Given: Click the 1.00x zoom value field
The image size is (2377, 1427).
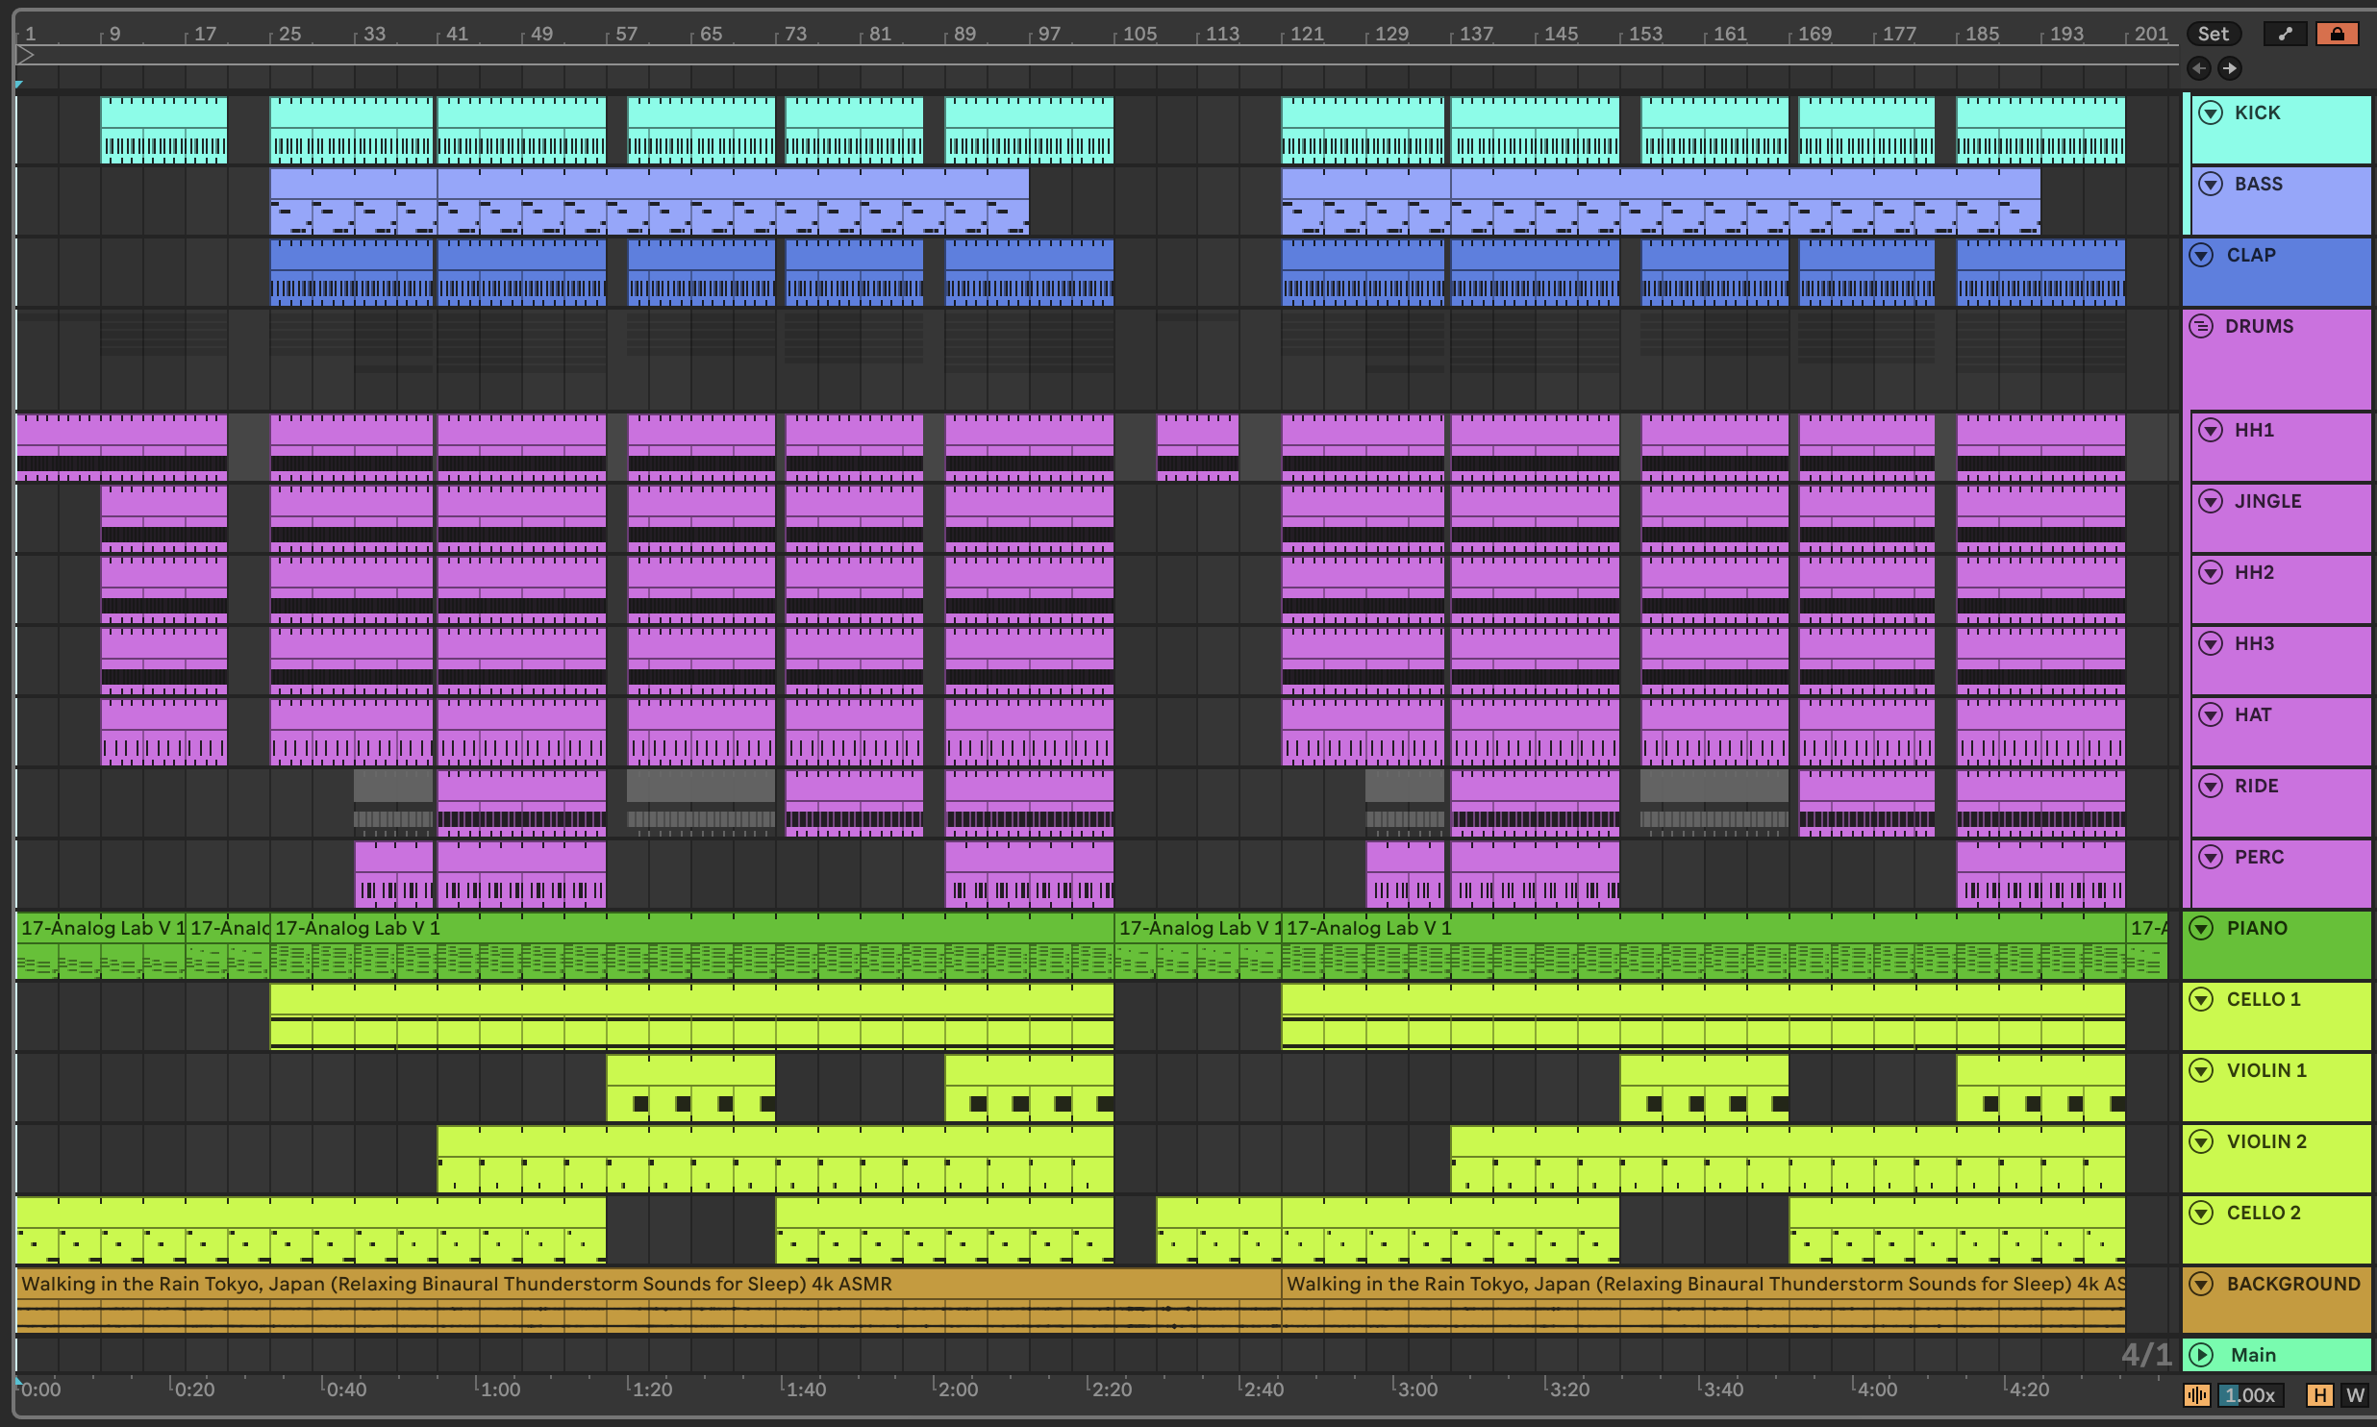Looking at the screenshot, I should (x=2250, y=1395).
